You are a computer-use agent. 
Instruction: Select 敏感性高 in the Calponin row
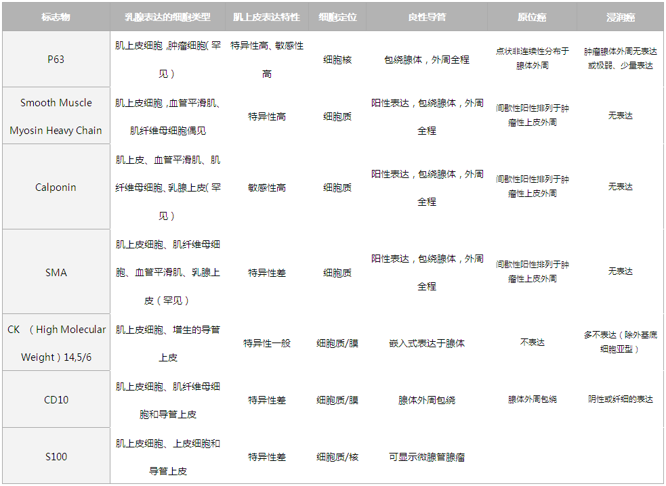[266, 187]
